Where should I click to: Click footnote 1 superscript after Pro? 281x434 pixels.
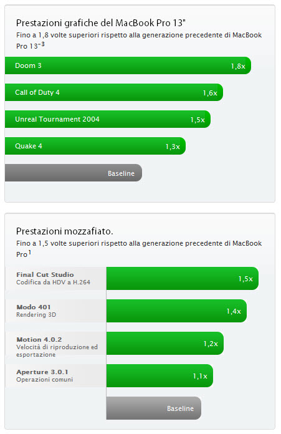[29, 253]
